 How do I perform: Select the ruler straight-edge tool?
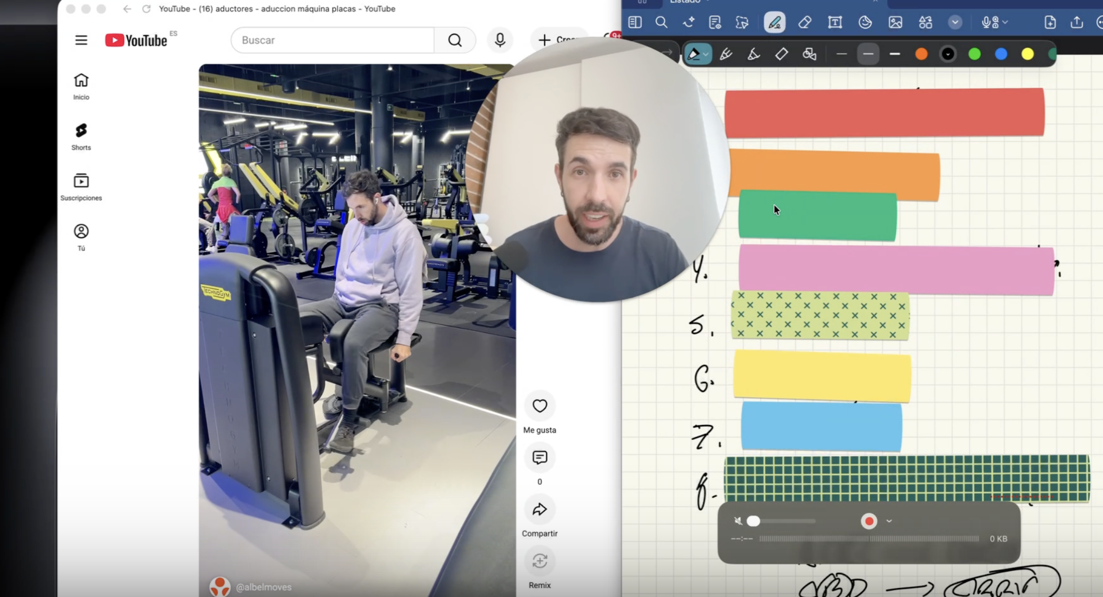782,54
